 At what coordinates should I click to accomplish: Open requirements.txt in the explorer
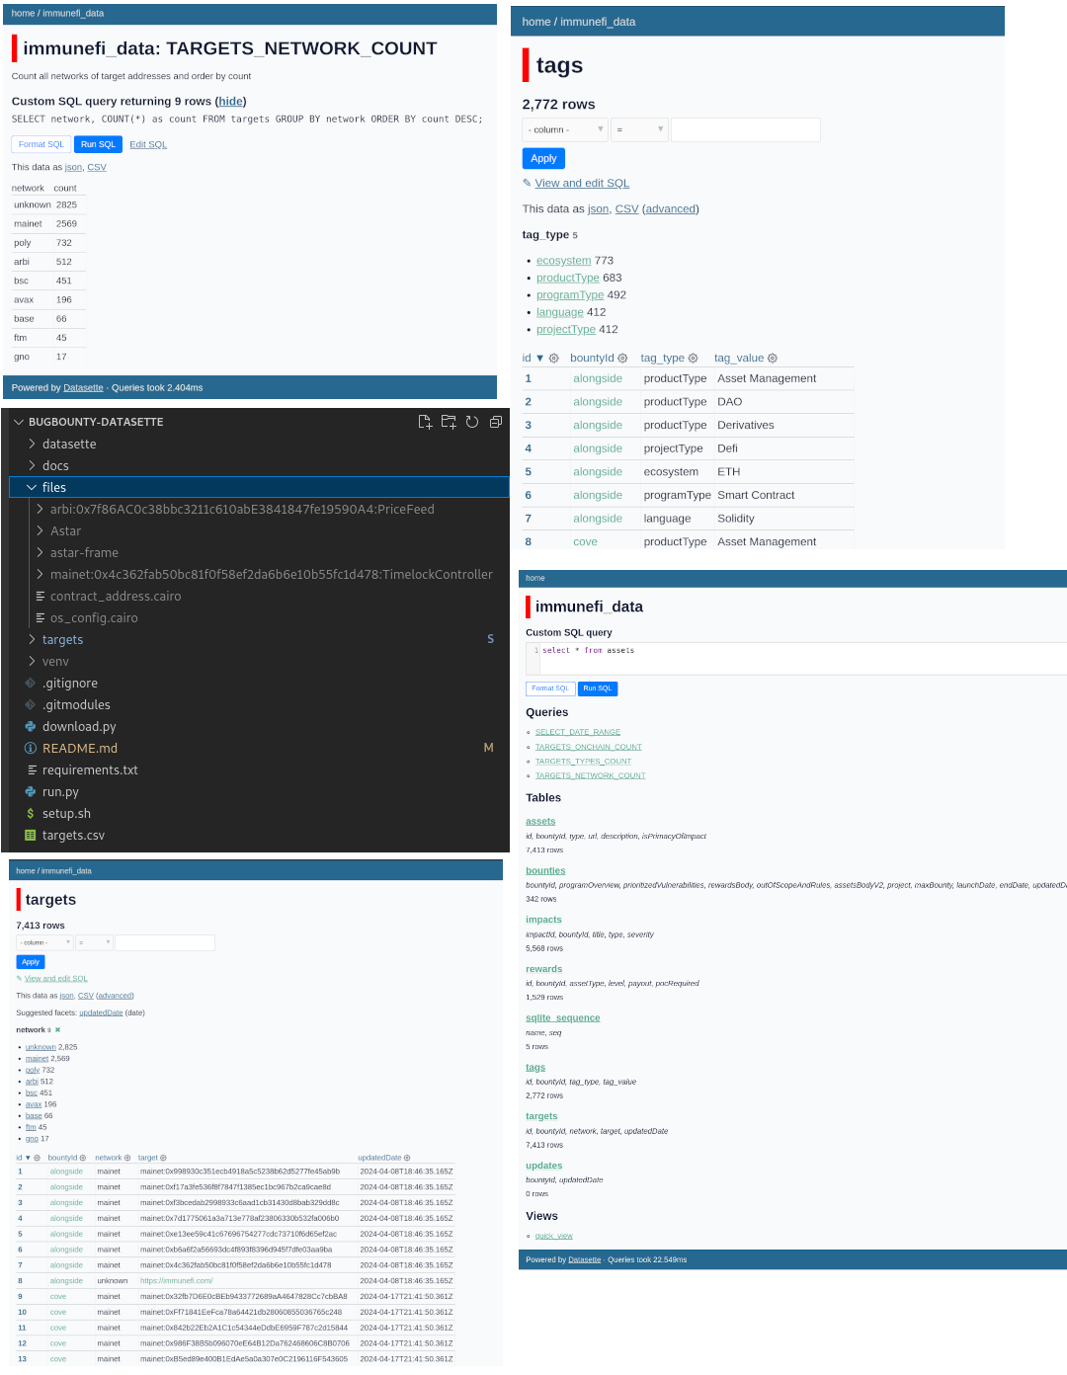click(90, 770)
